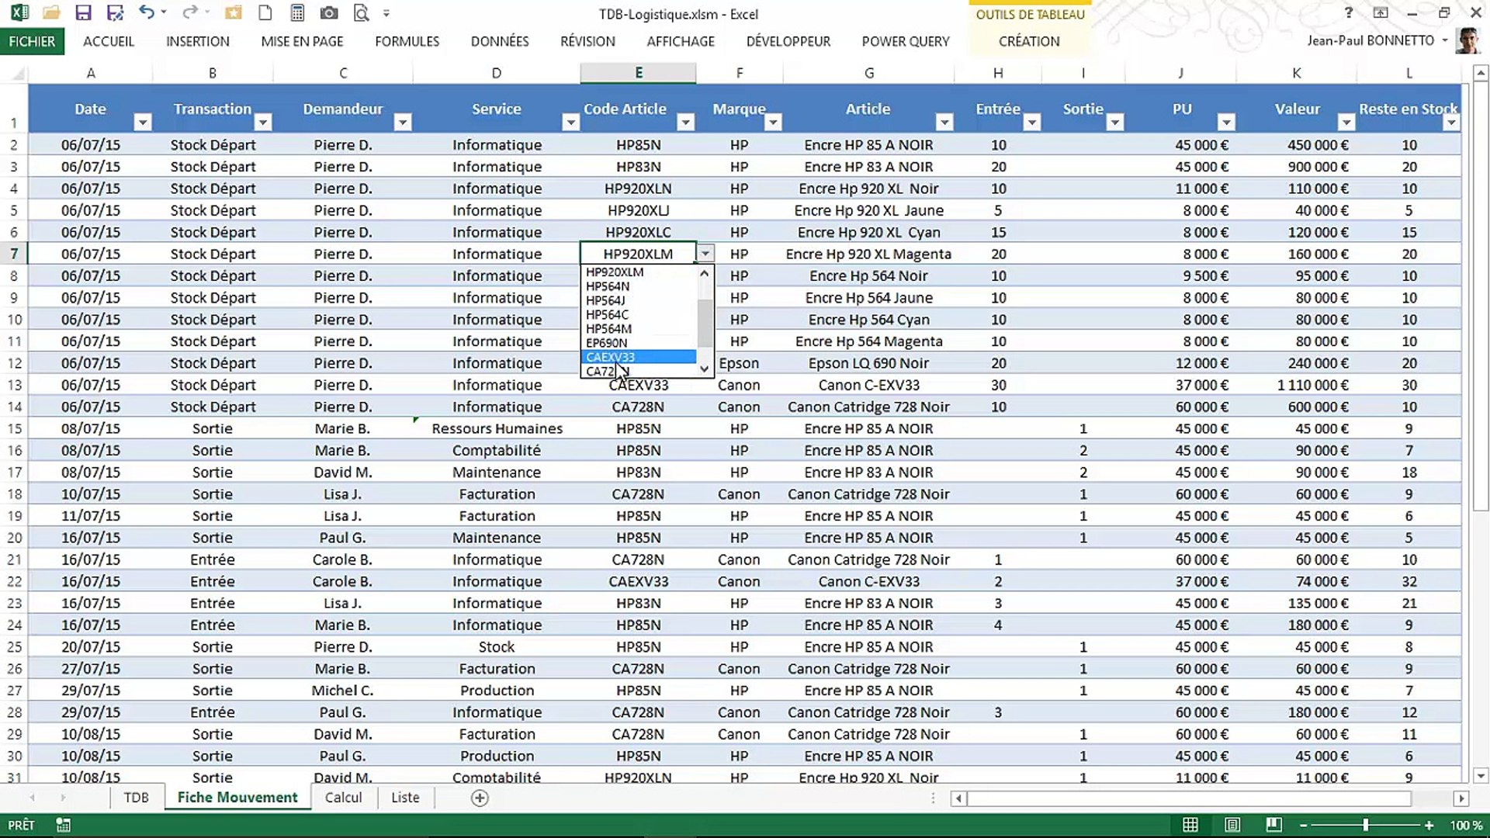Click the new blank document icon
The image size is (1490, 838).
click(265, 13)
